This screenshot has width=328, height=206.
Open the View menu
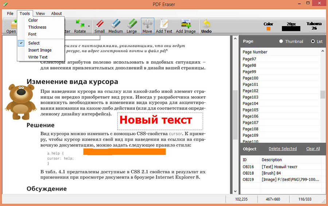click(40, 13)
